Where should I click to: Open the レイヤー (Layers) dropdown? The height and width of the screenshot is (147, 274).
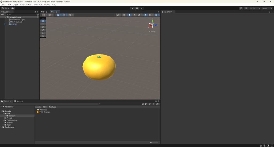click(x=255, y=8)
